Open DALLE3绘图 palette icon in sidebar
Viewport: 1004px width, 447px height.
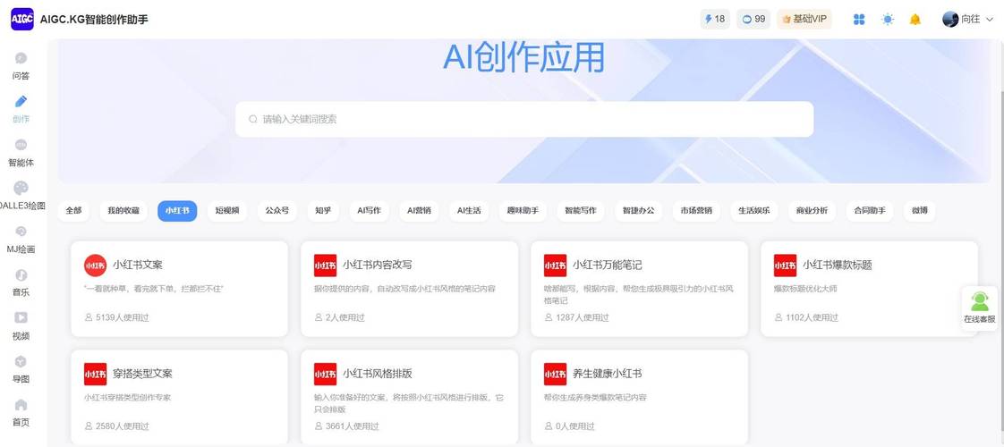tap(21, 189)
